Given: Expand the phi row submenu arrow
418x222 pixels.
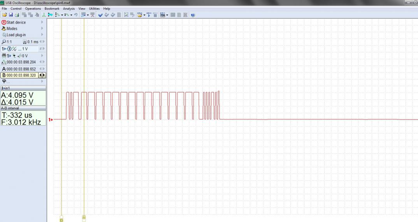Looking at the screenshot, I should coord(42,81).
